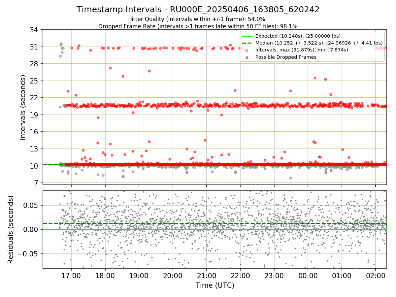Click legend entry starting "Median (10.252 +/- 3.522 s)"
Image resolution: width=396 pixels, height=297 pixels.
point(319,43)
